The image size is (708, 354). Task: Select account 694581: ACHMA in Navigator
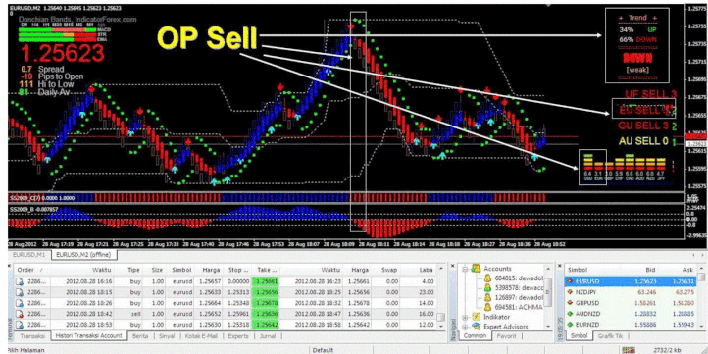(x=518, y=308)
